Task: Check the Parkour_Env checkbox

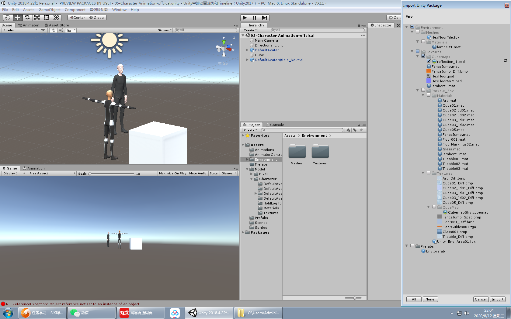Action: click(423, 91)
